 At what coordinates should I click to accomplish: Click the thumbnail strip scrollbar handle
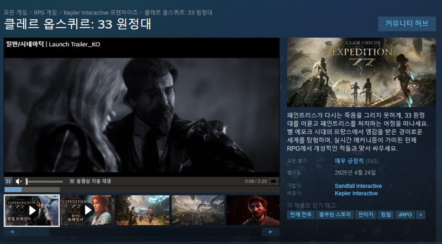pyautogui.click(x=35, y=232)
